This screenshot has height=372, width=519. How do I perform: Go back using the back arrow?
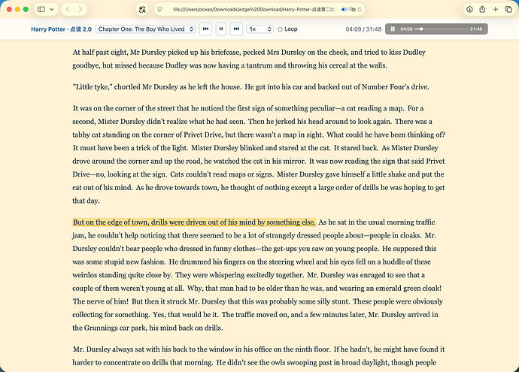[x=68, y=9]
